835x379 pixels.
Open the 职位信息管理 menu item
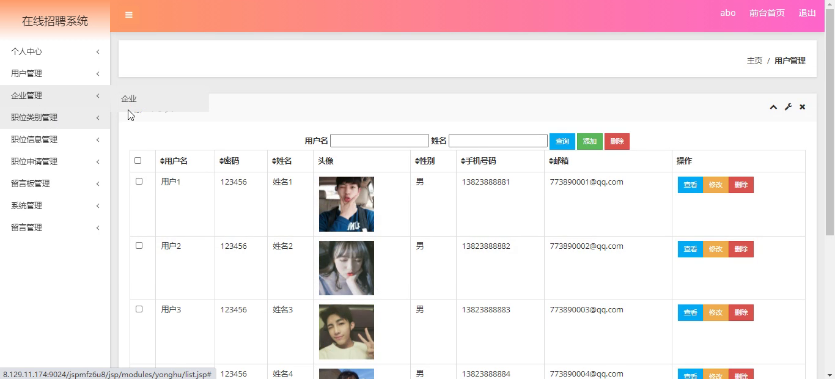[55, 140]
